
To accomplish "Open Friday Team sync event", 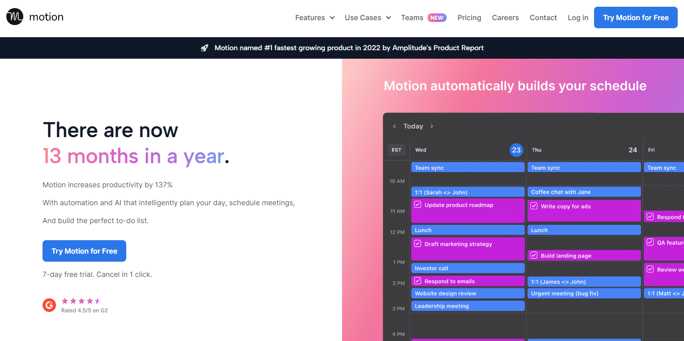I will tap(664, 168).
